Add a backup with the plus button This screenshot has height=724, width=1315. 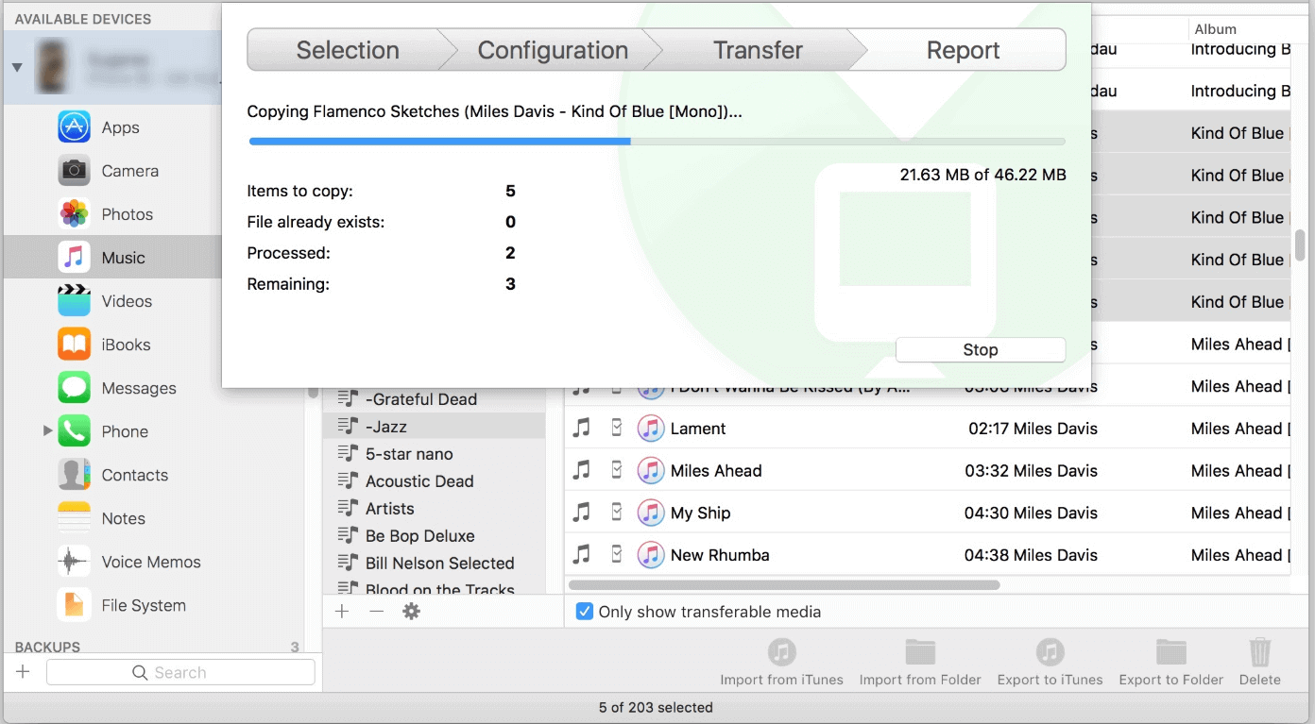tap(24, 672)
